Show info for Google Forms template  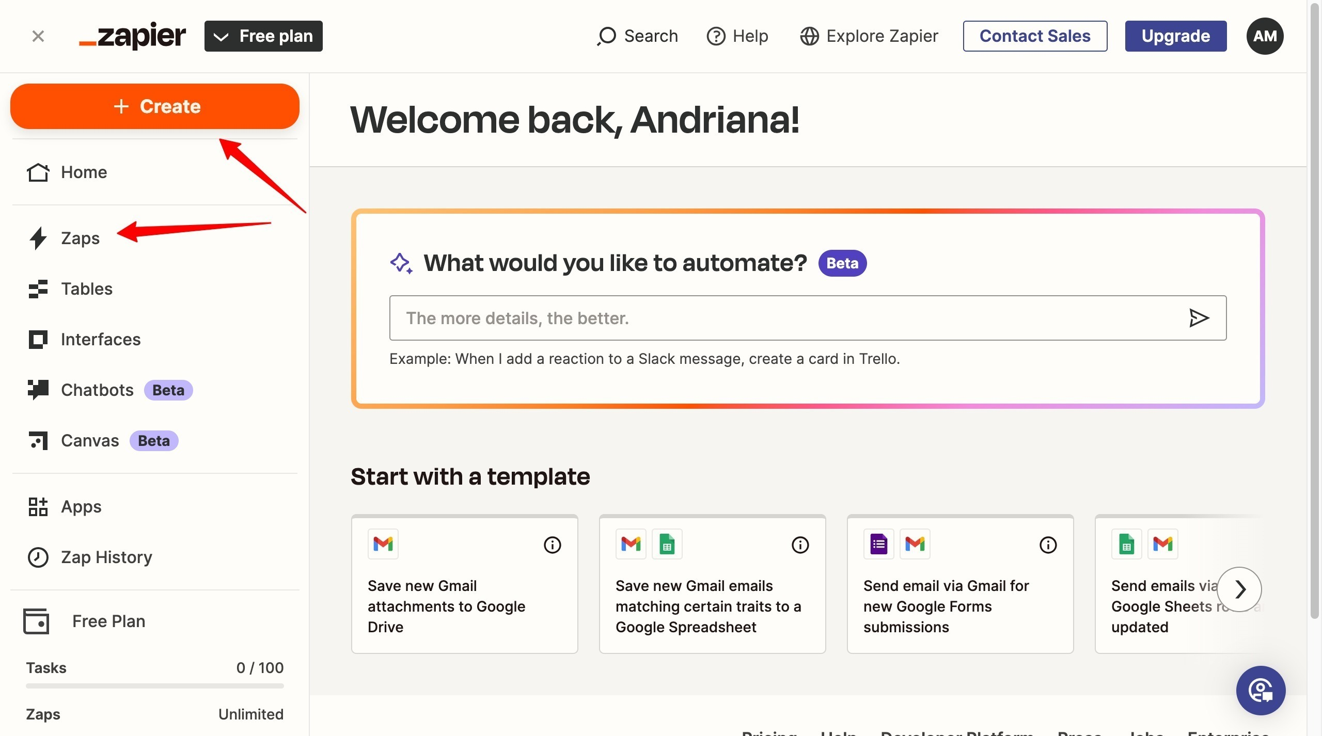pyautogui.click(x=1048, y=545)
